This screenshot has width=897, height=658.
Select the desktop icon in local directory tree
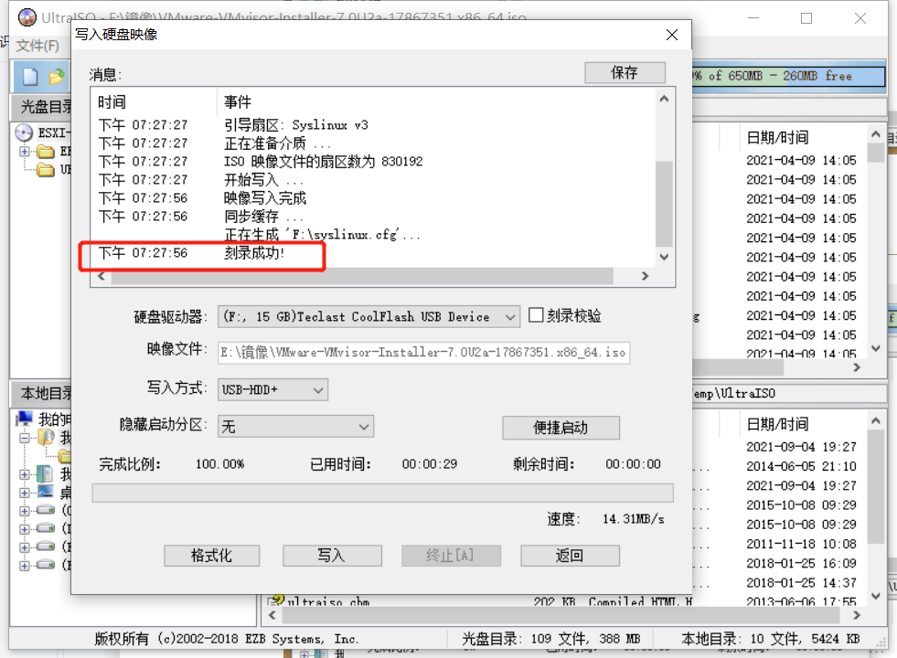click(46, 492)
